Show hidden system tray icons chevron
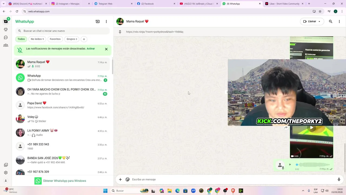The image size is (346, 195). click(x=303, y=191)
